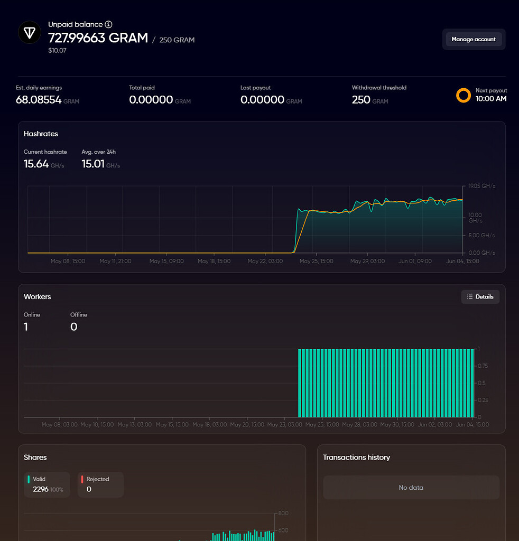Click the Online workers count
Screen dimensions: 519x541
[25, 327]
